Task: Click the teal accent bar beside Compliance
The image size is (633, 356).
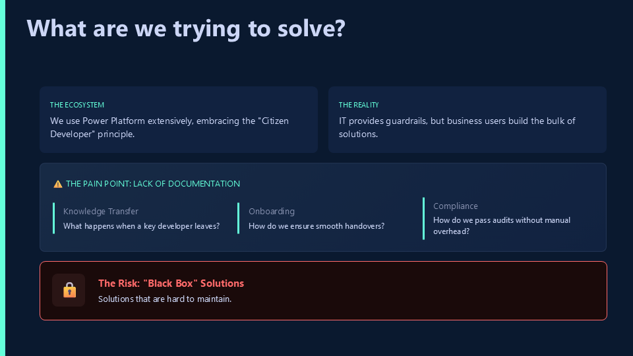Action: click(x=424, y=218)
